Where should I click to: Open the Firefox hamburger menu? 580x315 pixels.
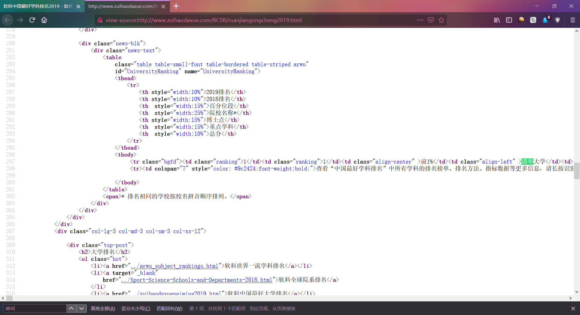[x=572, y=20]
